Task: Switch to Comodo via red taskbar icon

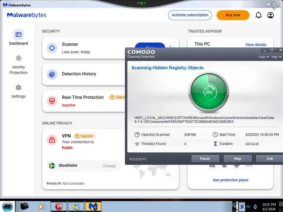Action: (59, 206)
